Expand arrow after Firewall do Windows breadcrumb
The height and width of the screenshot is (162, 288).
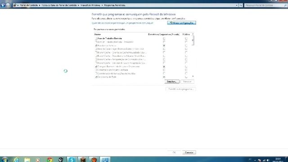click(102, 5)
